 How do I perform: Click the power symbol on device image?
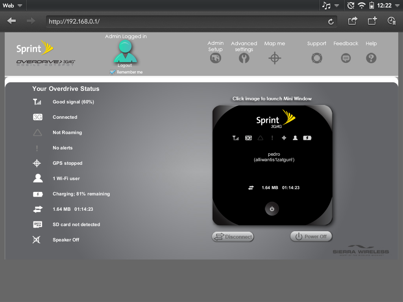coord(272,209)
